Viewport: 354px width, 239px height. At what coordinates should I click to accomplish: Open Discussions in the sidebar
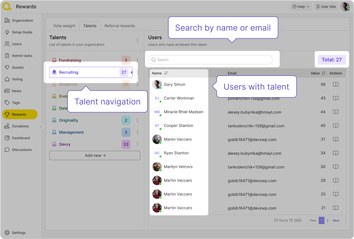pyautogui.click(x=7, y=150)
